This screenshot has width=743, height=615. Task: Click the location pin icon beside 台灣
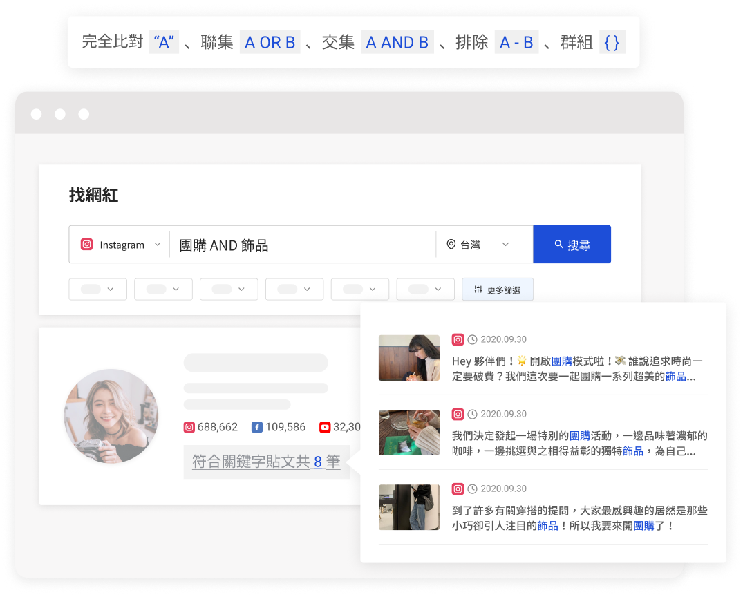click(451, 245)
